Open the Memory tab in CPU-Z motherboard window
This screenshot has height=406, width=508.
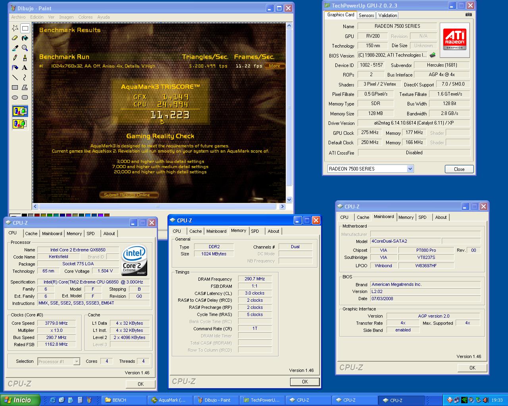(x=406, y=217)
